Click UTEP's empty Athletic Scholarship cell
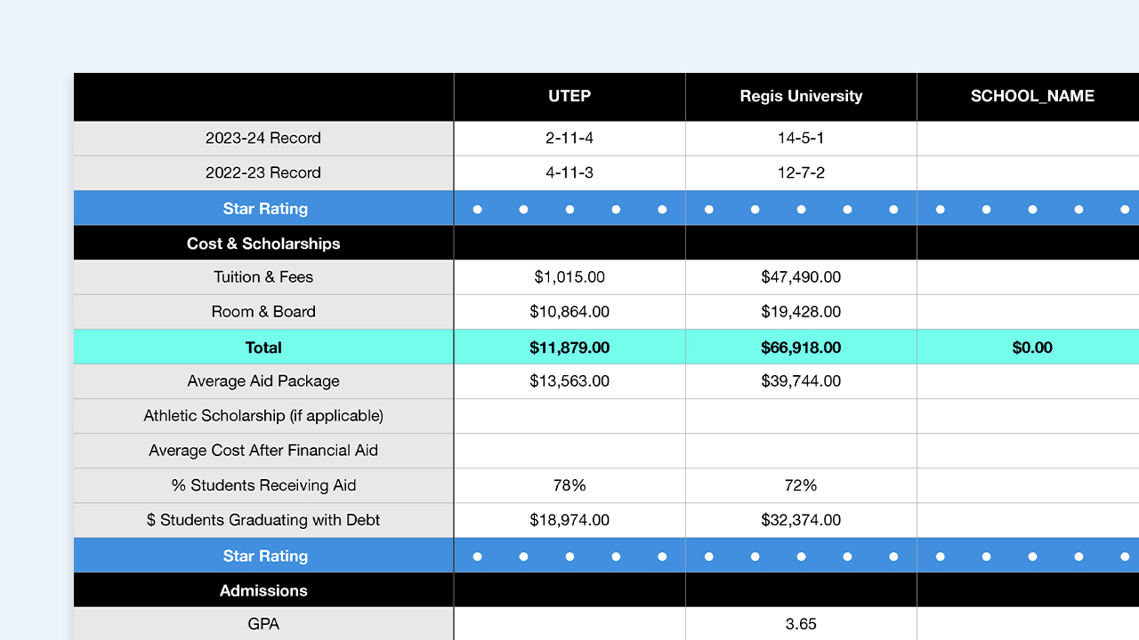This screenshot has width=1139, height=640. pyautogui.click(x=569, y=415)
